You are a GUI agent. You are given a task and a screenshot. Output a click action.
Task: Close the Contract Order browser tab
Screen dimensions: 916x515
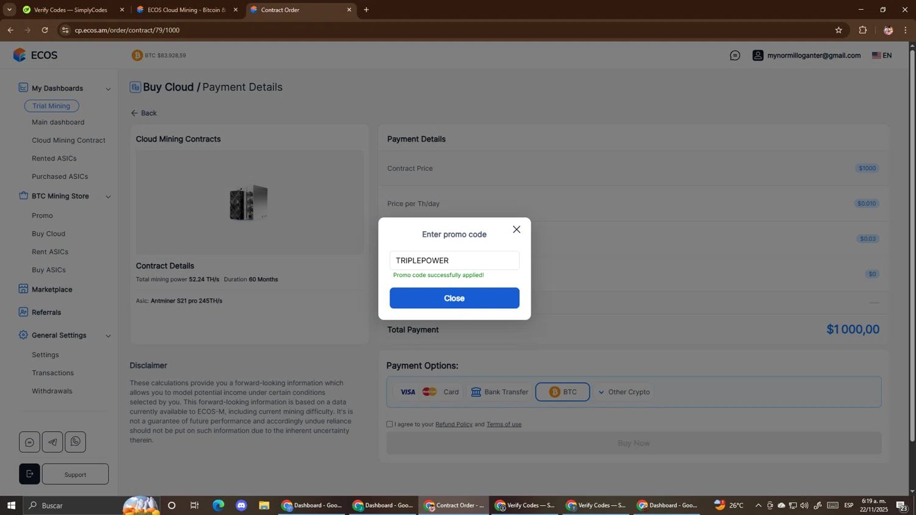pos(349,10)
